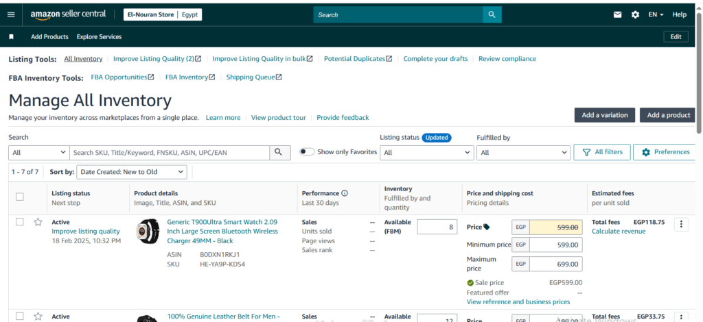
Task: Click the Amazon Seller Central logo
Action: [68, 14]
